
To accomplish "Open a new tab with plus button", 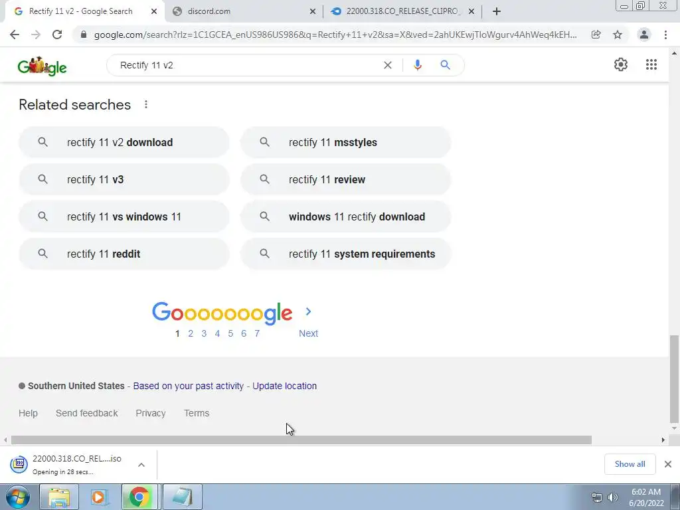I will [x=497, y=11].
